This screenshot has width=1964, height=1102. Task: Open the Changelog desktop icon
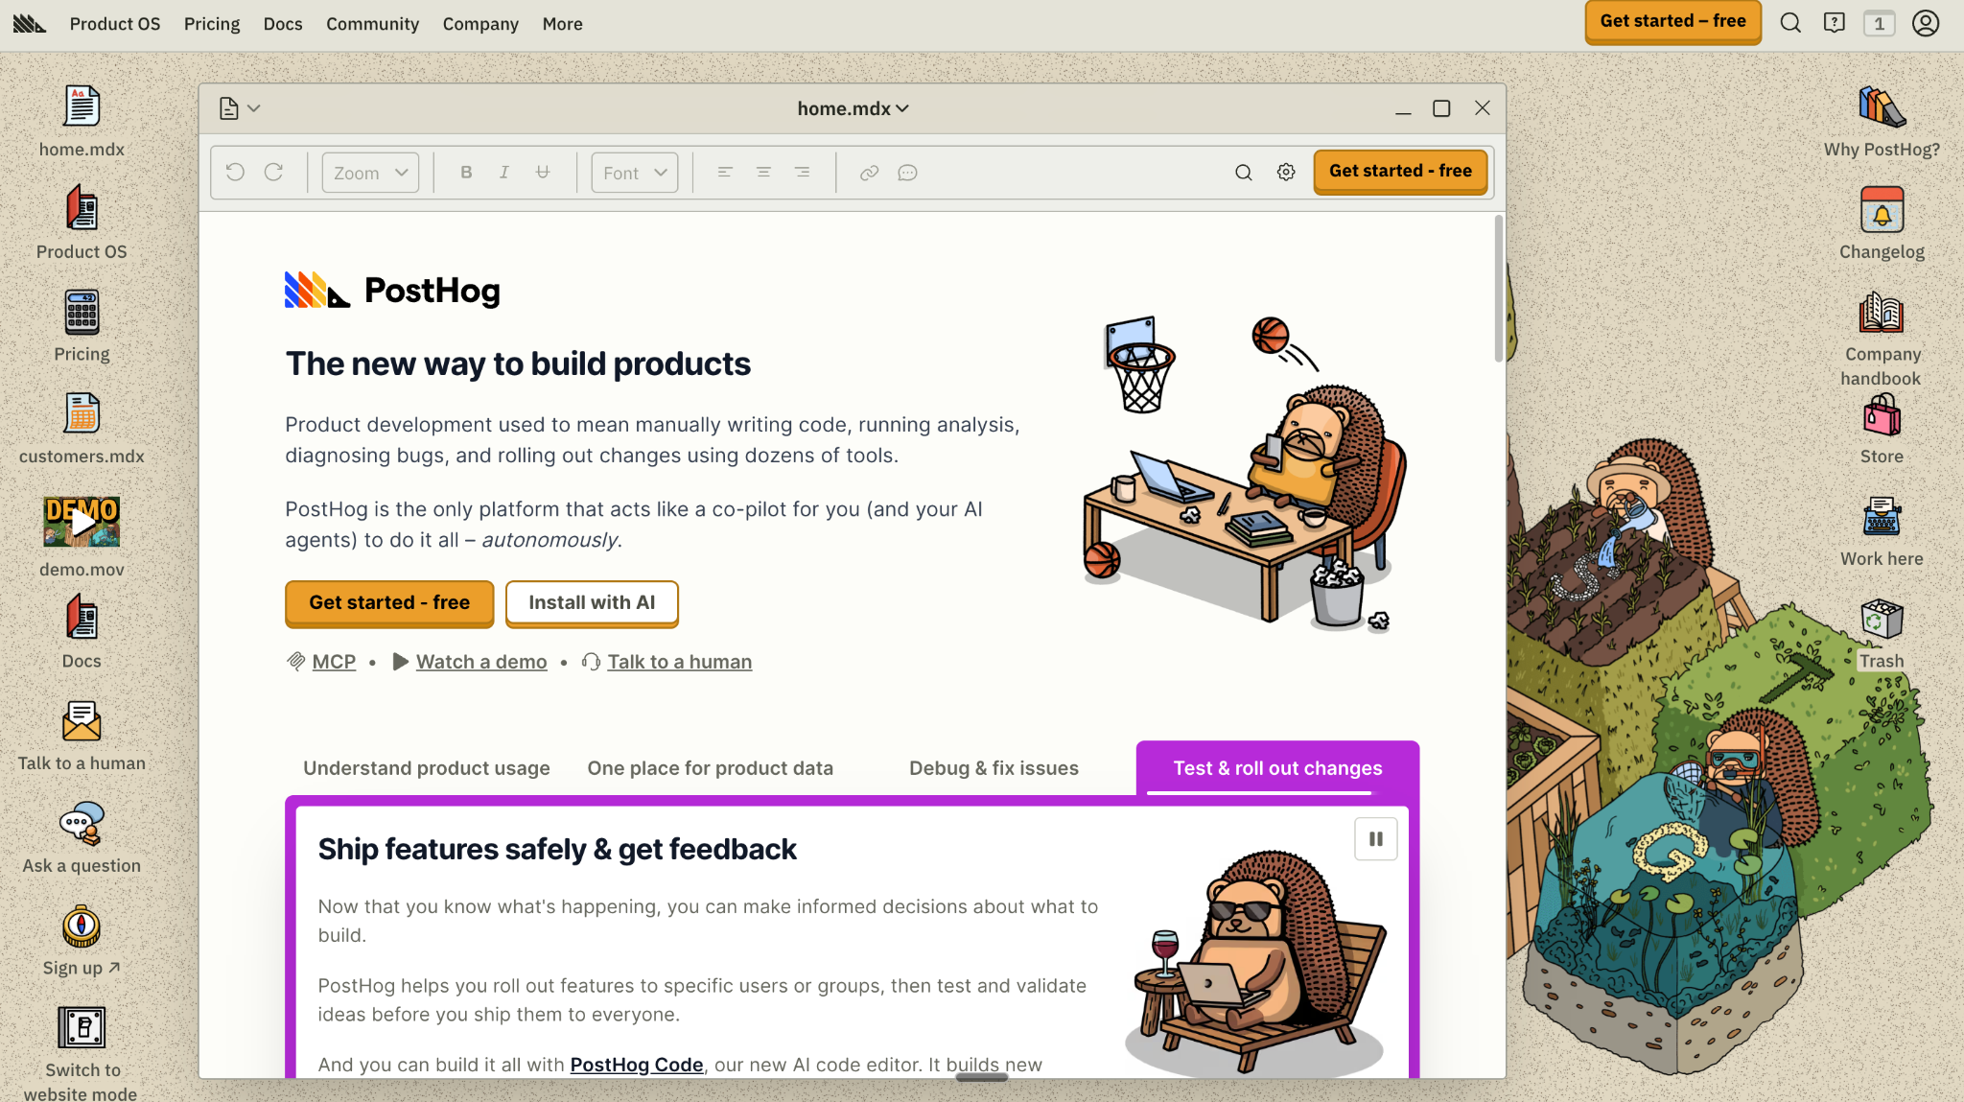[1882, 209]
